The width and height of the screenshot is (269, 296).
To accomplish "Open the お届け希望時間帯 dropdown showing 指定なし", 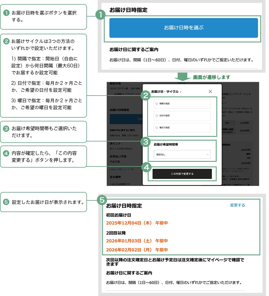I will pyautogui.click(x=182, y=155).
